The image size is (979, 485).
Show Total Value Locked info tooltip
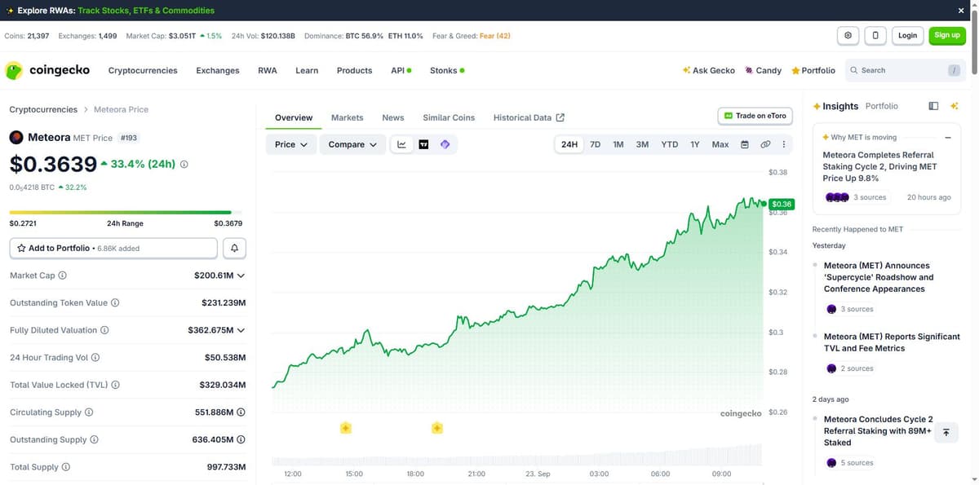[115, 385]
